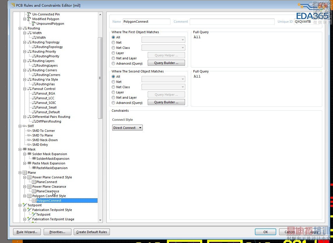Click the DiffPairsRouting rule icon

tap(34, 122)
